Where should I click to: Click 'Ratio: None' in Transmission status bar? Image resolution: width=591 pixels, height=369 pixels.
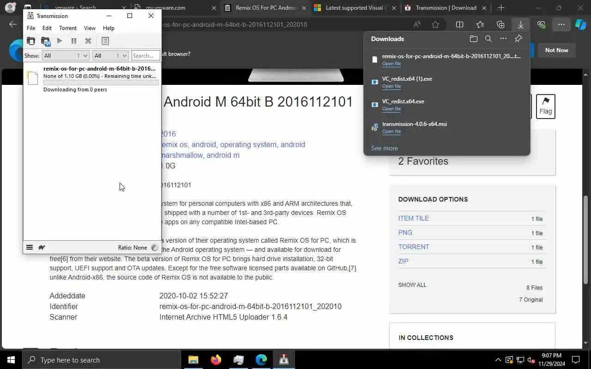point(133,248)
